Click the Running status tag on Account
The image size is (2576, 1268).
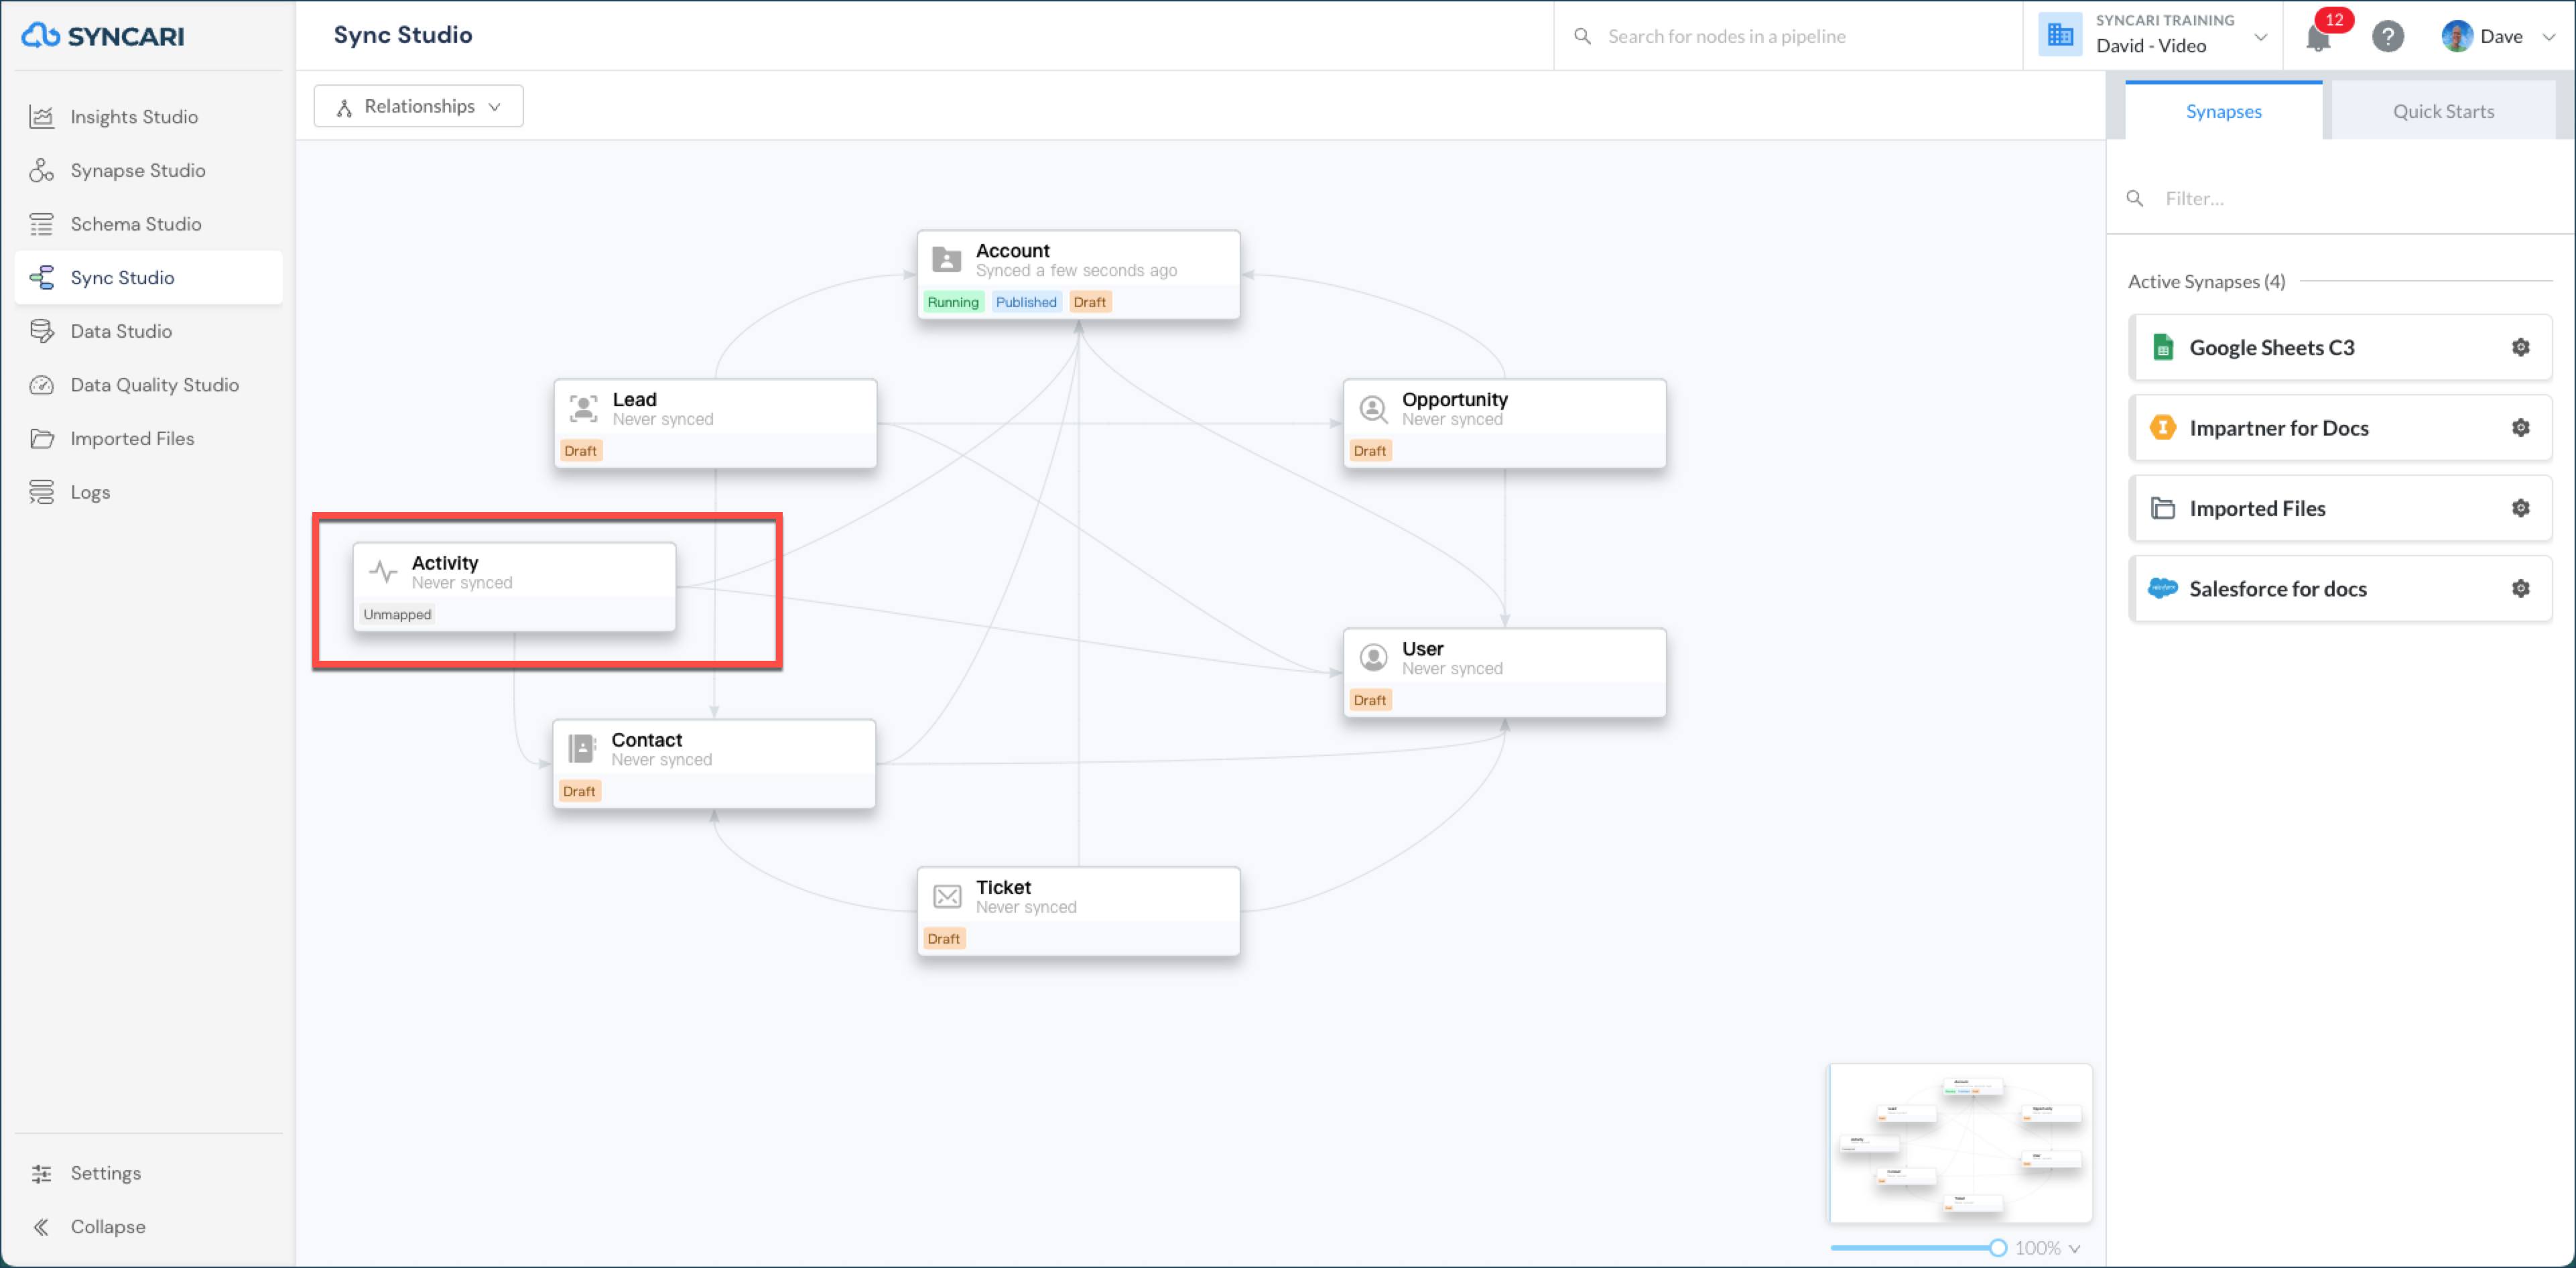pyautogui.click(x=952, y=302)
